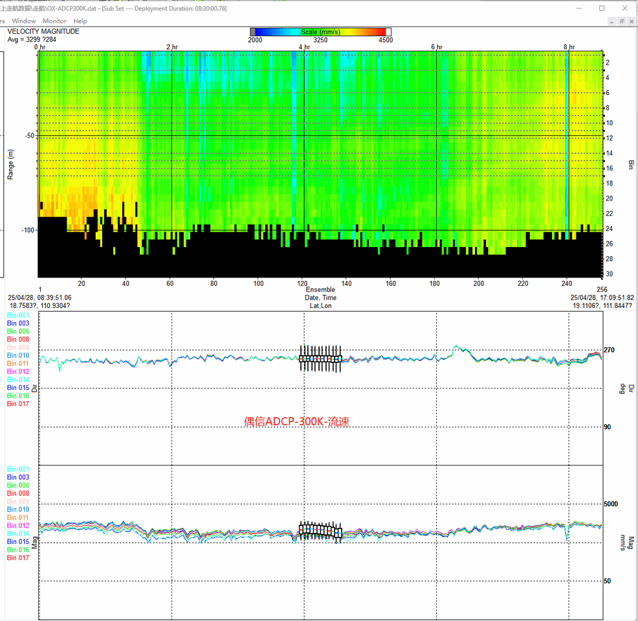Select Bin 010 in the Mag plot legend
Image resolution: width=638 pixels, height=621 pixels.
18,510
